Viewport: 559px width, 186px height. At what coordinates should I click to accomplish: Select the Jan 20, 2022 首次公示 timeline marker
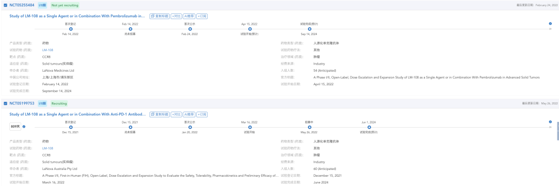(x=189, y=127)
